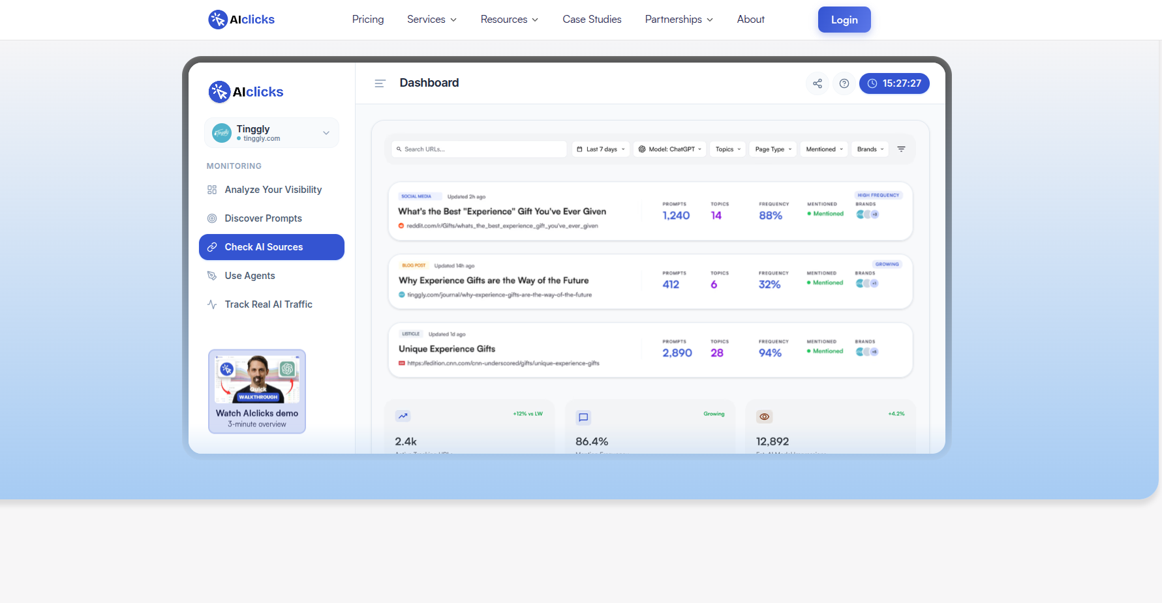Screen dimensions: 1162x603
Task: Expand the Services menu in top nav
Action: pos(432,20)
